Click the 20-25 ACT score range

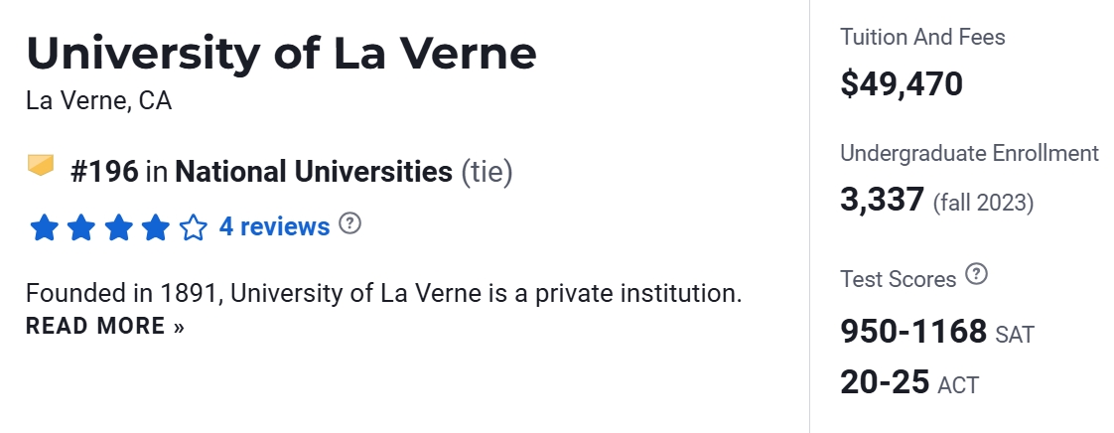coord(885,381)
